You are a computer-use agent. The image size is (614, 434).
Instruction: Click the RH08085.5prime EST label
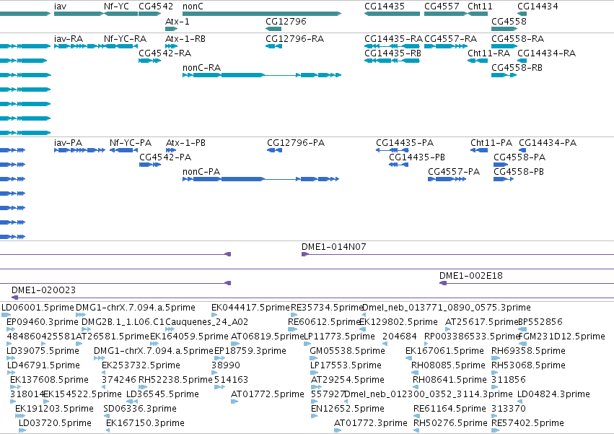click(448, 365)
